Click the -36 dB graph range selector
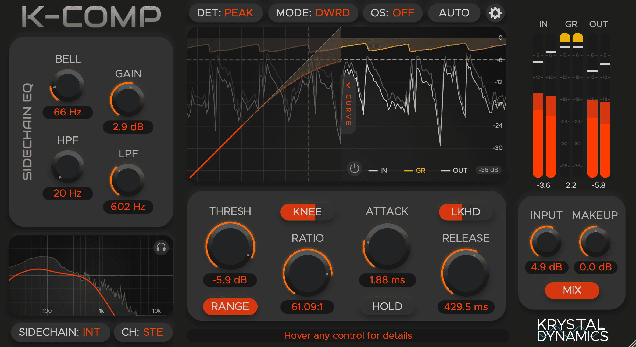Viewport: 636px width, 347px height. pyautogui.click(x=488, y=170)
